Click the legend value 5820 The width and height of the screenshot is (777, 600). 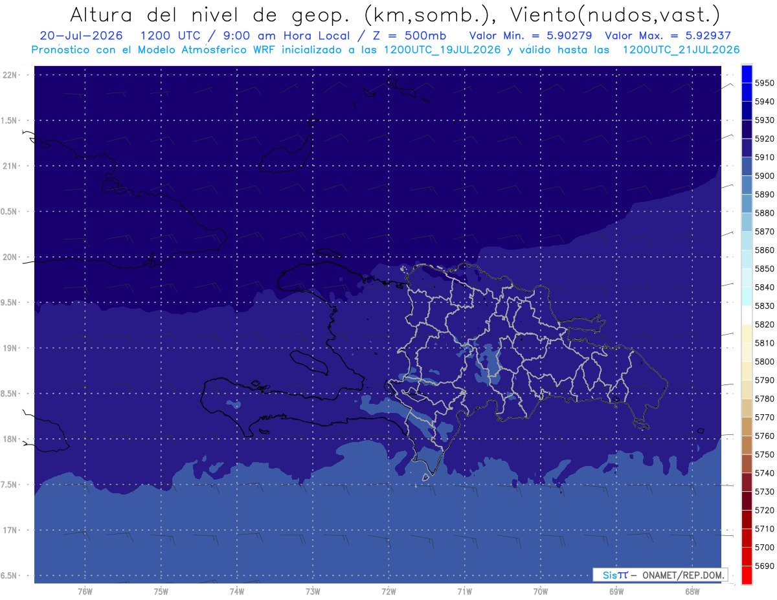click(764, 324)
